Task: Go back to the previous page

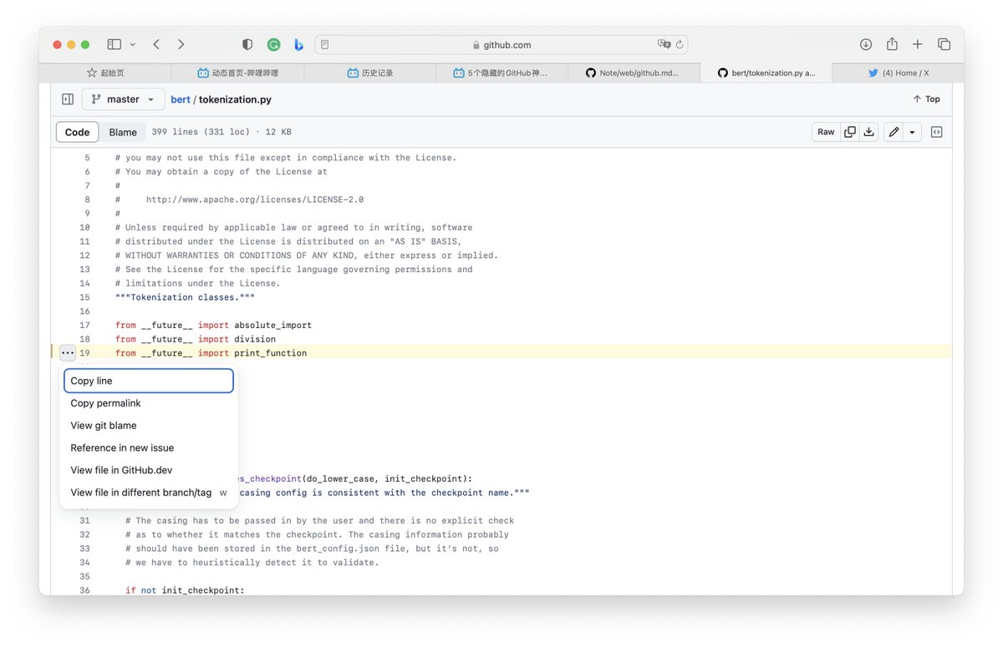Action: coord(156,44)
